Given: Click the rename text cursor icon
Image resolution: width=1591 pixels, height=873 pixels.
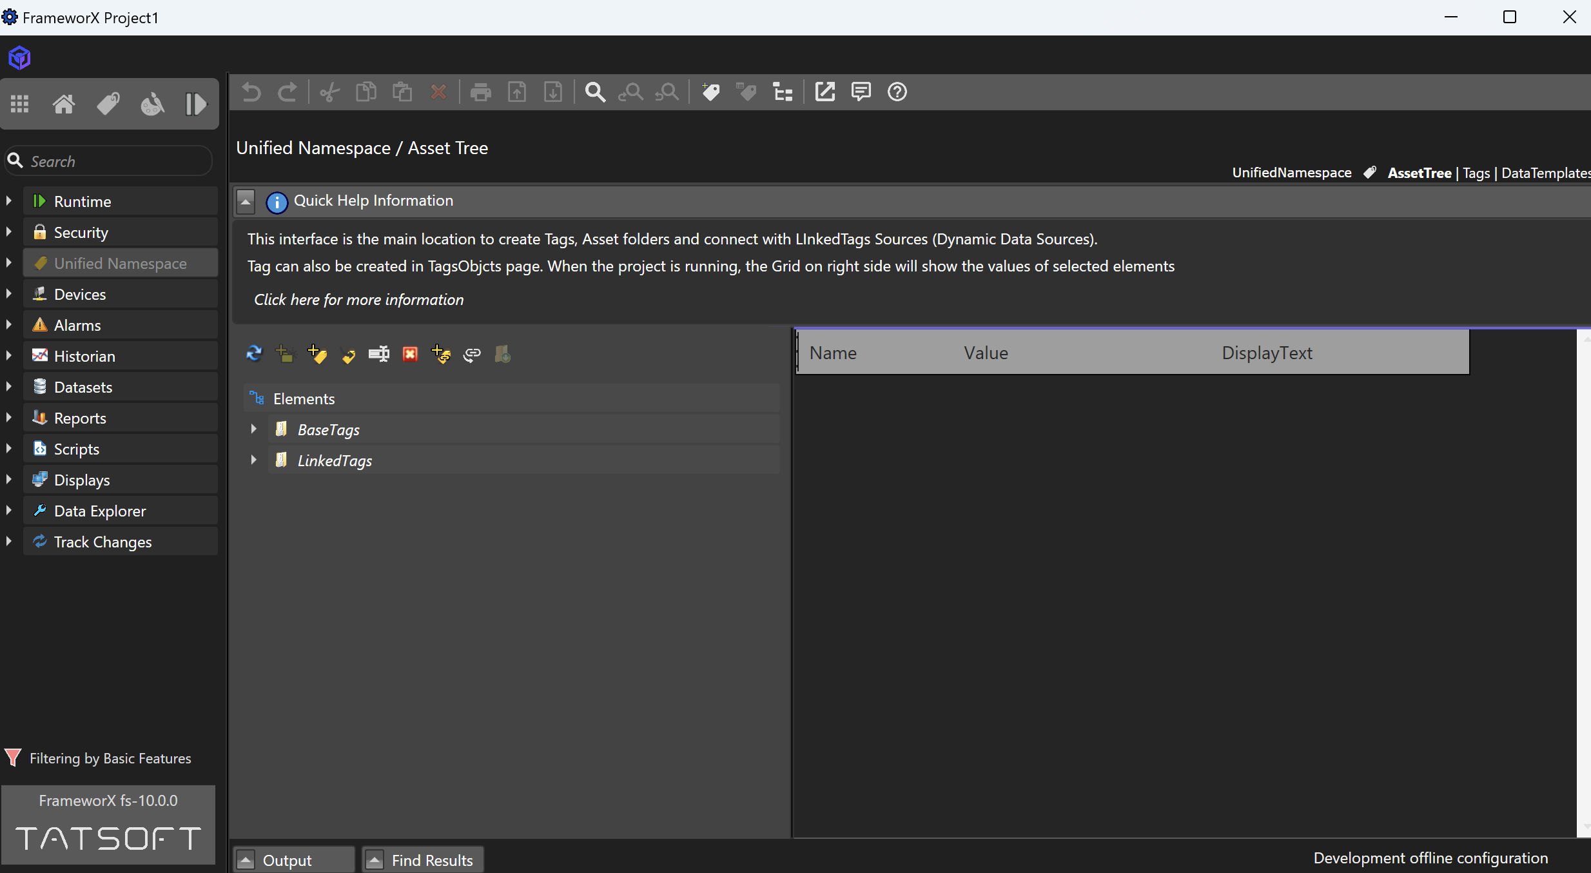Looking at the screenshot, I should pyautogui.click(x=379, y=353).
